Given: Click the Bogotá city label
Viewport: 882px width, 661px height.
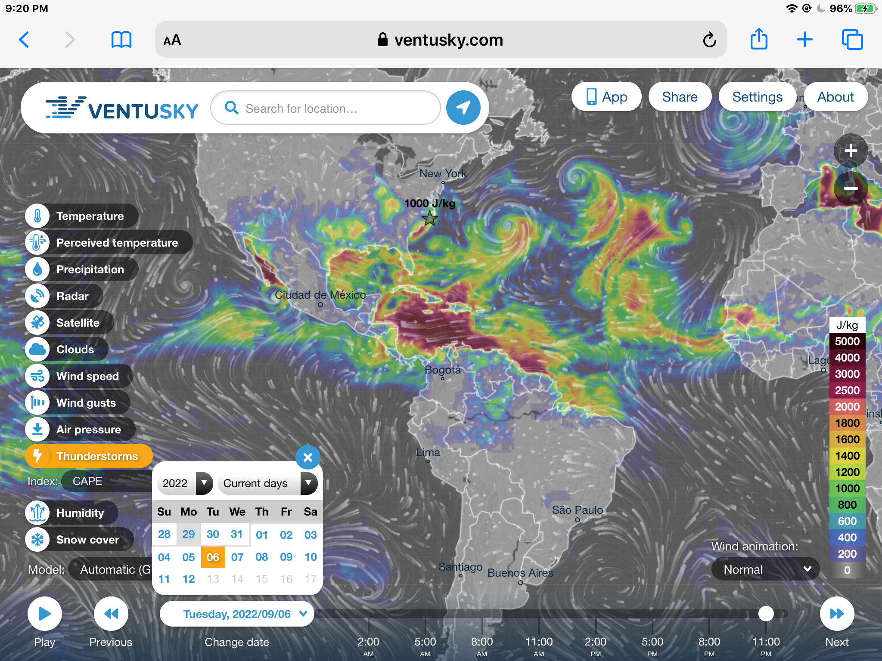Looking at the screenshot, I should coord(443,370).
